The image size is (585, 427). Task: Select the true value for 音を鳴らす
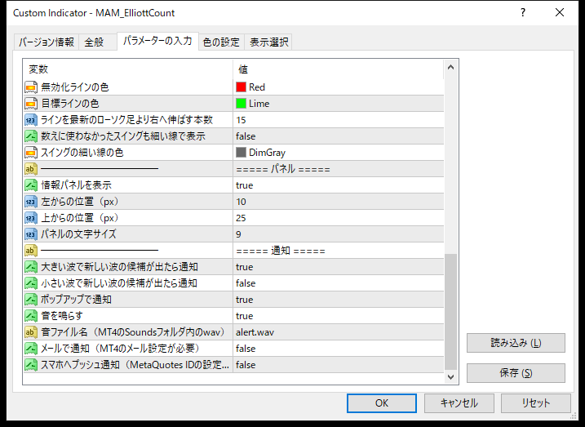point(245,316)
